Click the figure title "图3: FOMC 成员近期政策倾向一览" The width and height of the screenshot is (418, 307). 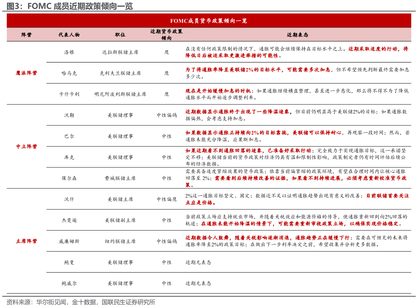70,6
